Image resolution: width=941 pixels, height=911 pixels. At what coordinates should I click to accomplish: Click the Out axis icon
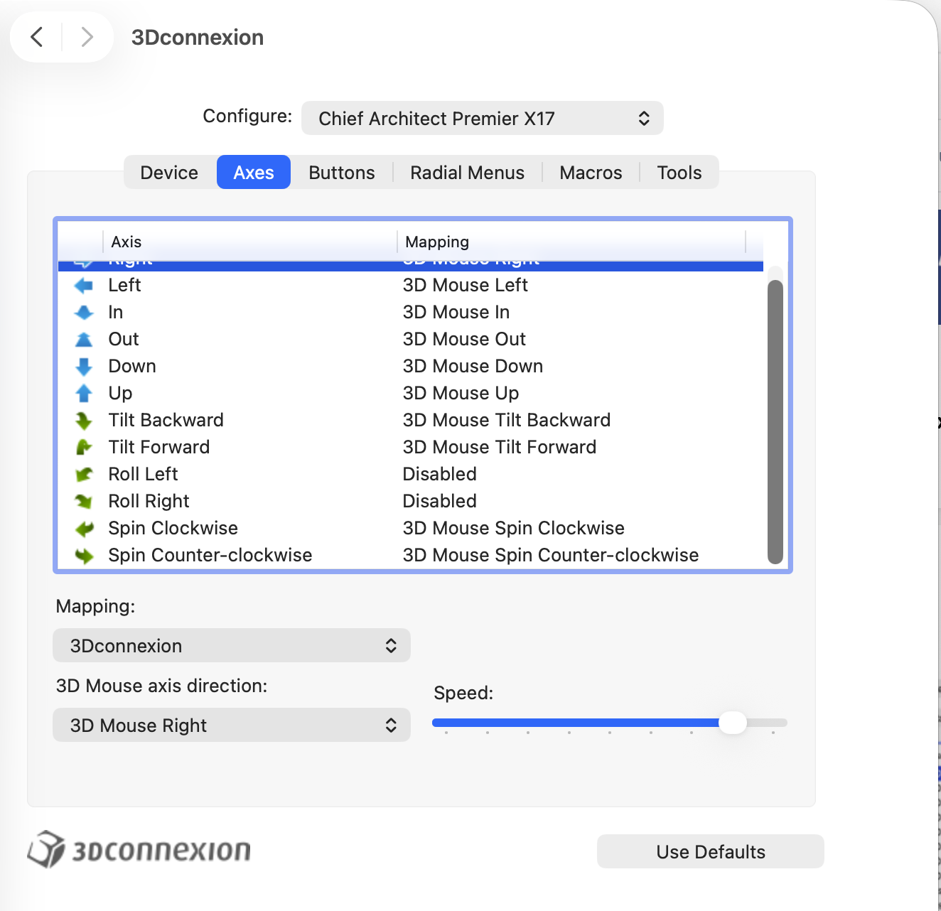(x=84, y=340)
